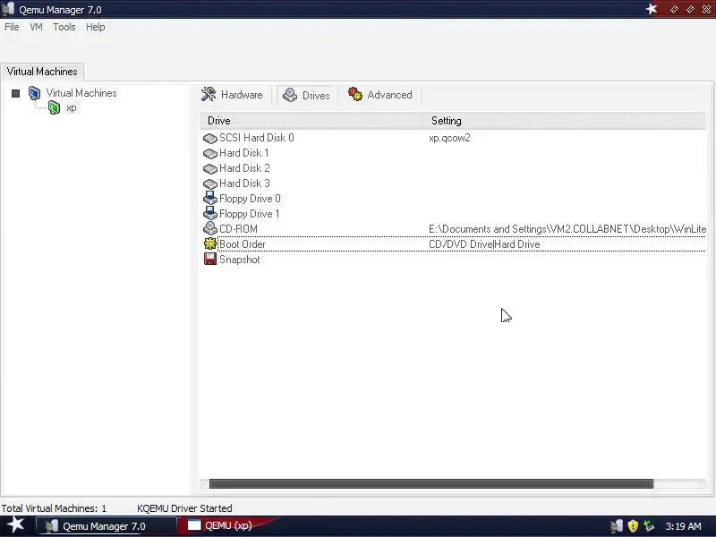This screenshot has height=537, width=716.
Task: Switch to the Hardware tab
Action: pyautogui.click(x=233, y=95)
